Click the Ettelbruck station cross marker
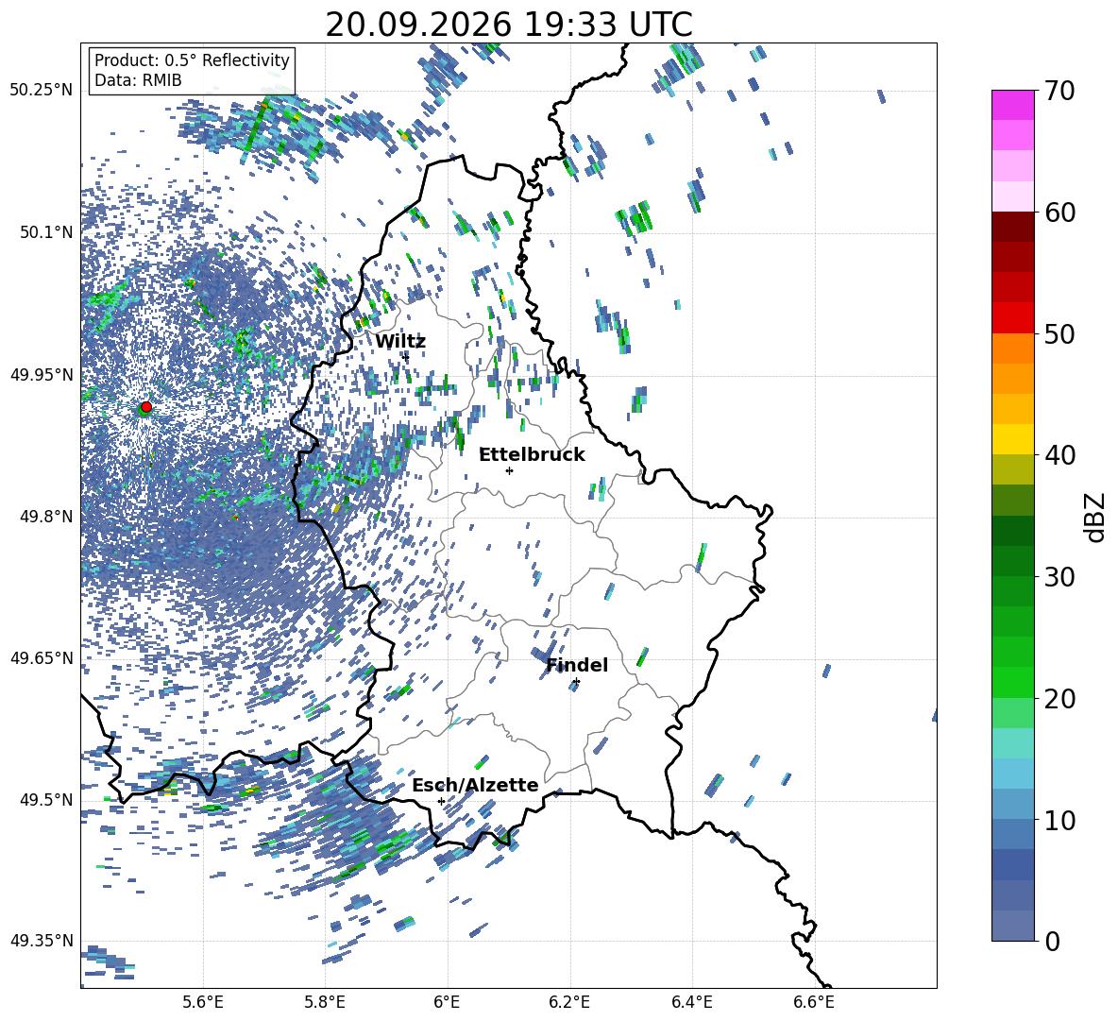Image resolution: width=1118 pixels, height=1021 pixels. pos(509,470)
